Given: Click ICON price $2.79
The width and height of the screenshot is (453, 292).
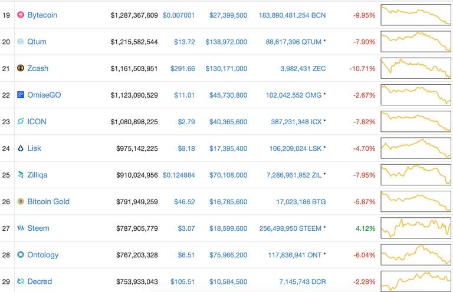Looking at the screenshot, I should pyautogui.click(x=186, y=122).
